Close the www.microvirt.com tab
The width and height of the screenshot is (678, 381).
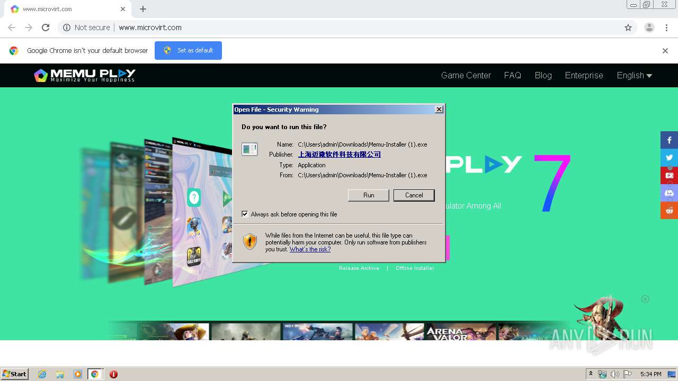click(x=123, y=9)
